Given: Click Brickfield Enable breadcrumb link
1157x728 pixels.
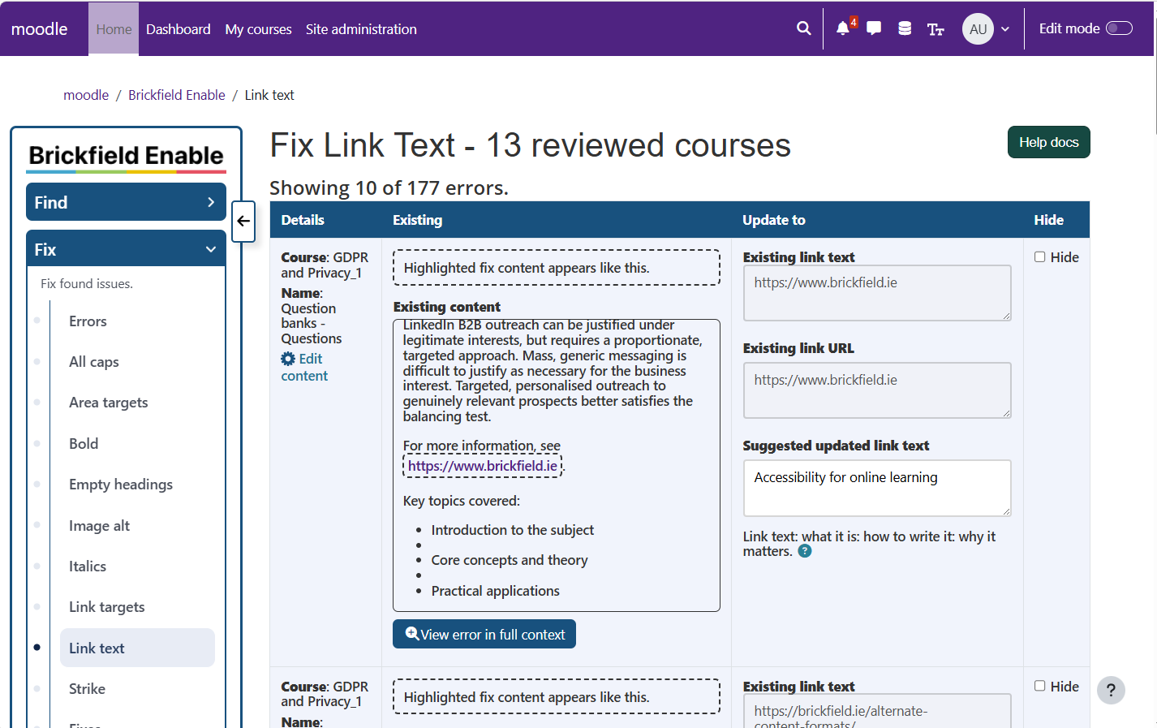Looking at the screenshot, I should pyautogui.click(x=177, y=95).
